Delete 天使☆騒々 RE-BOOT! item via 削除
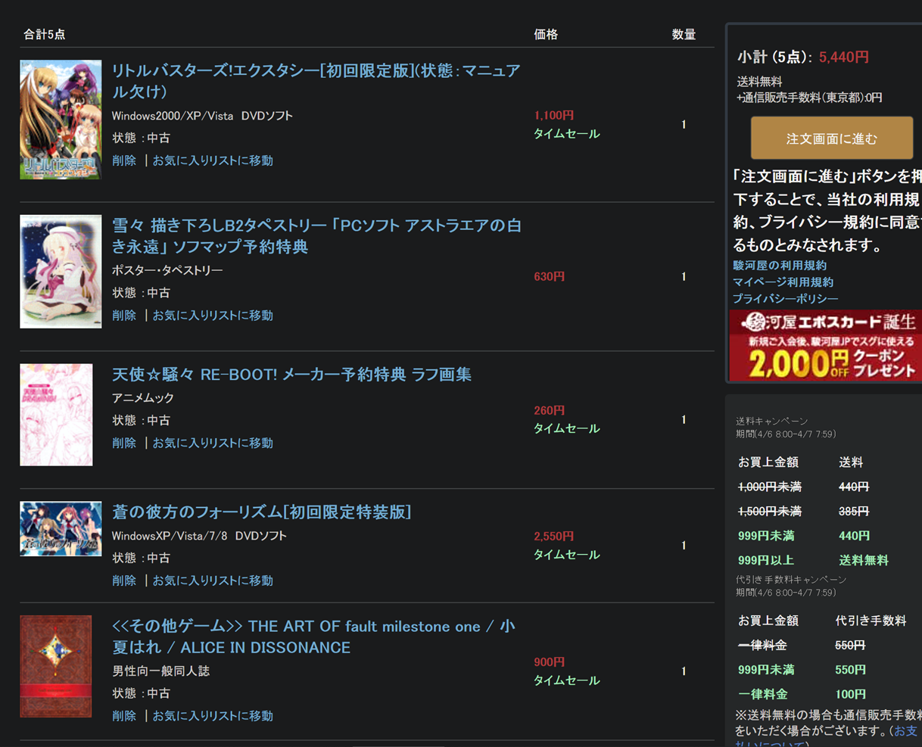The image size is (922, 747). 124,443
